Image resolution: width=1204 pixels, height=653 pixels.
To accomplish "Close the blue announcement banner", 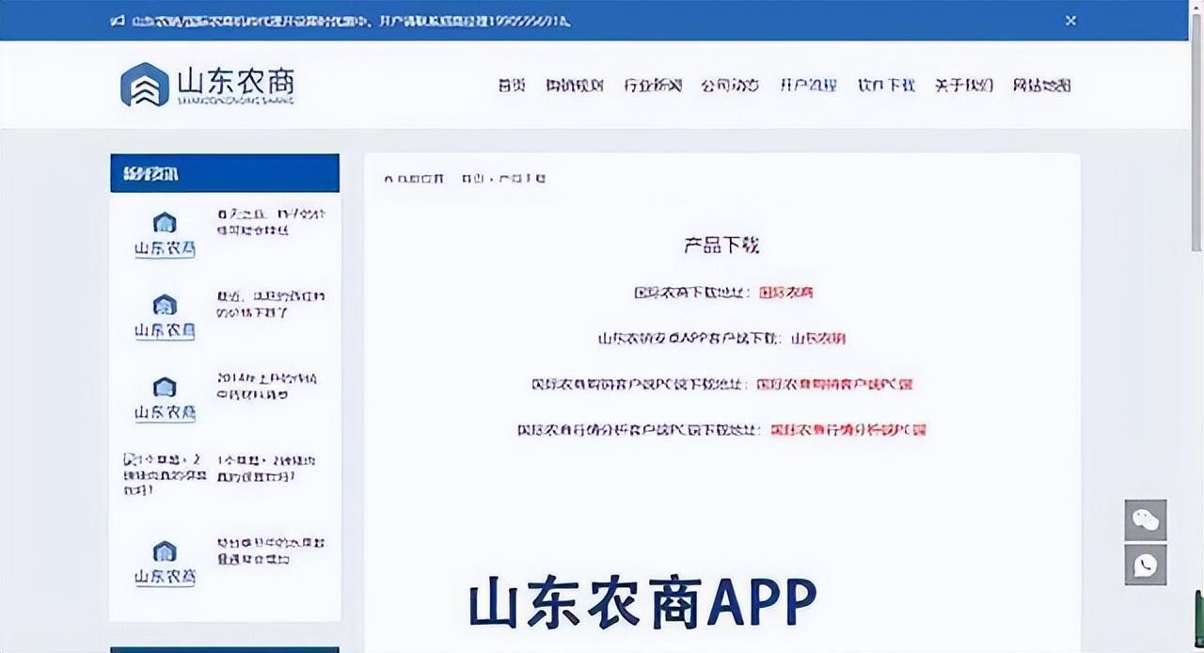I will click(1070, 20).
